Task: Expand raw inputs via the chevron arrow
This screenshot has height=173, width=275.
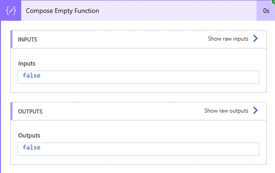Action: coord(256,38)
